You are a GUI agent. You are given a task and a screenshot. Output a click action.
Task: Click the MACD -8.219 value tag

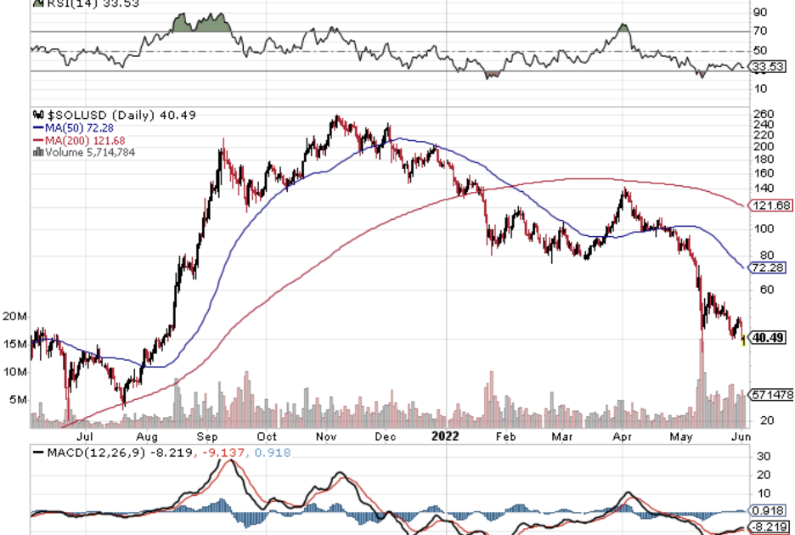tap(770, 527)
